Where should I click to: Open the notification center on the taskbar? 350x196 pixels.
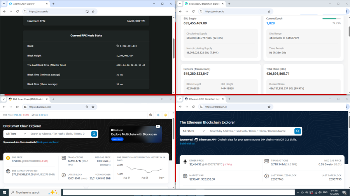pos(345,193)
